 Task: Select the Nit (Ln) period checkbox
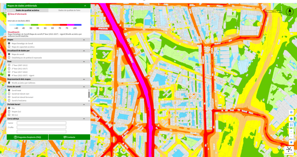tap(9, 115)
